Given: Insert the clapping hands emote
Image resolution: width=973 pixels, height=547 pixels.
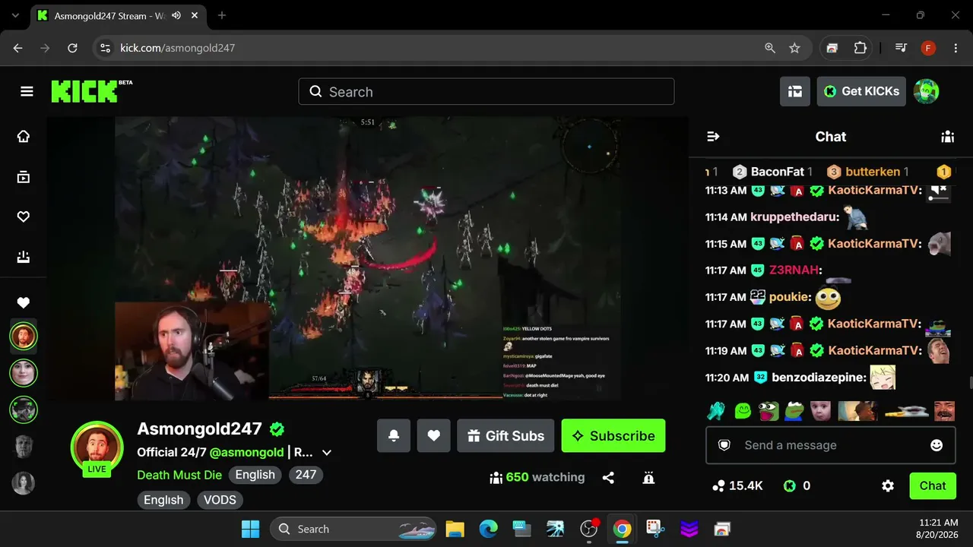Looking at the screenshot, I should [x=716, y=411].
